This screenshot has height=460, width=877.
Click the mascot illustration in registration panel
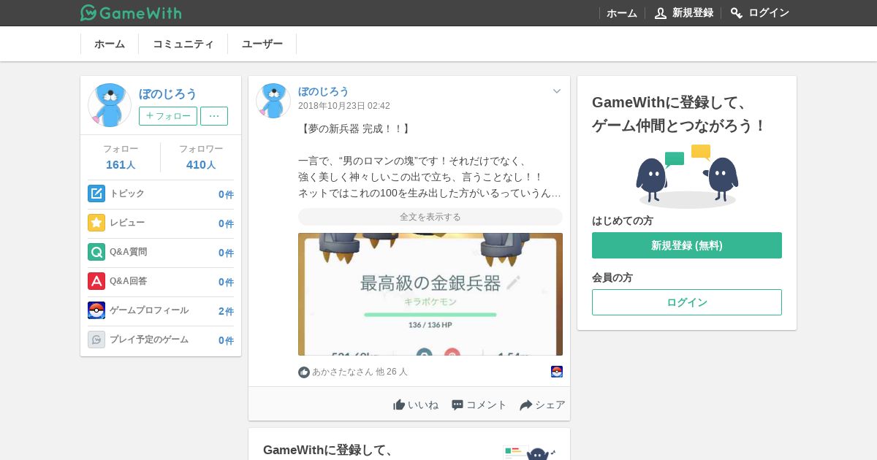pos(687,176)
